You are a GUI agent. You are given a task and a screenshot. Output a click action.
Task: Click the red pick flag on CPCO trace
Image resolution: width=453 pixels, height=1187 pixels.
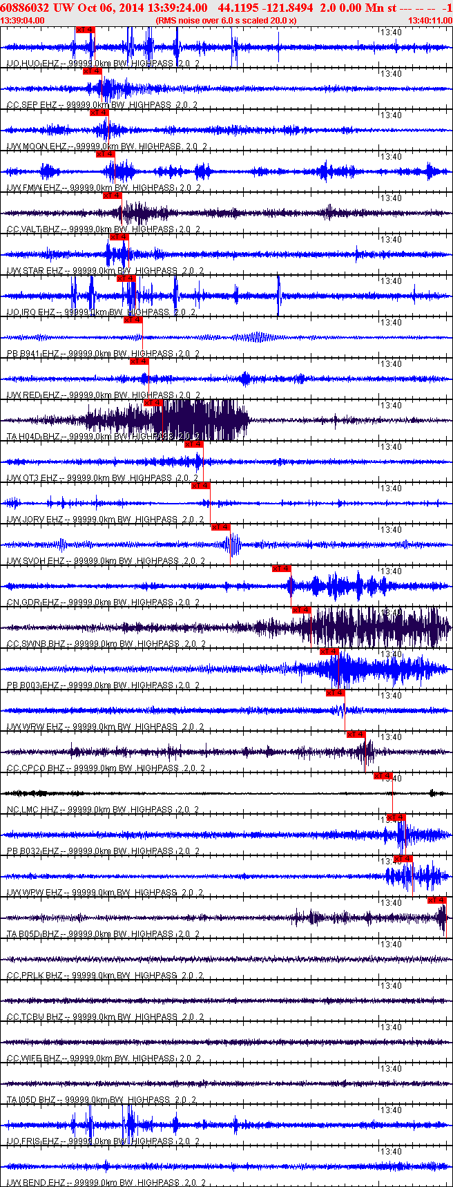[356, 734]
